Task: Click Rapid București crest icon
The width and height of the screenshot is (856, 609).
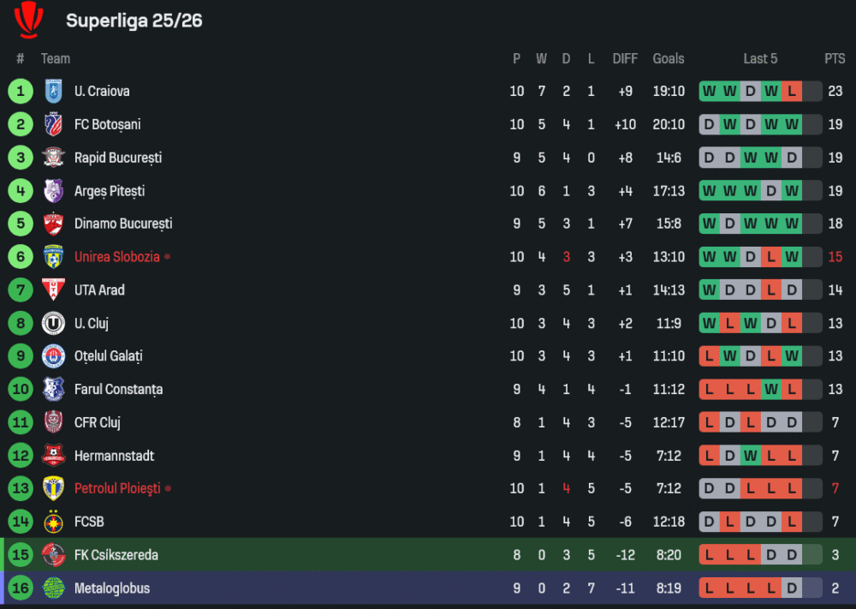Action: 53,158
